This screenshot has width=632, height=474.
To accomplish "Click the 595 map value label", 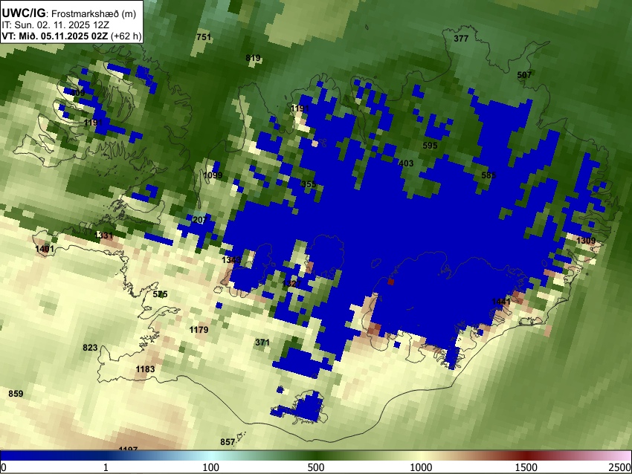I will (x=430, y=146).
